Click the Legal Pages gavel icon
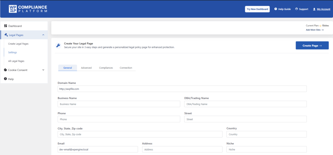 [6, 35]
